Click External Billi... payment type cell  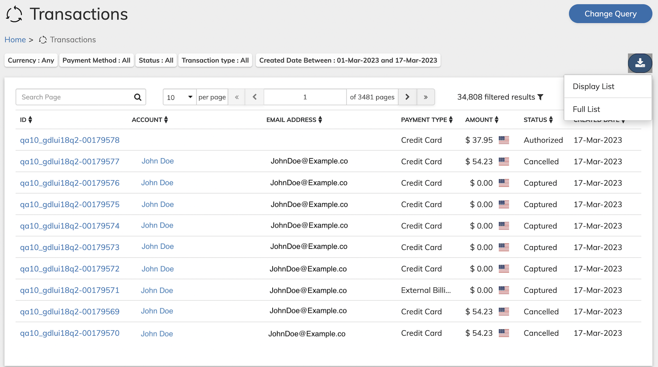[x=426, y=290]
